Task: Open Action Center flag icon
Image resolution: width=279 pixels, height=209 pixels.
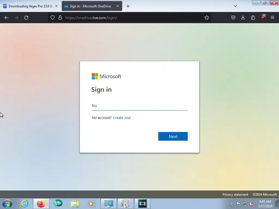Action: pos(238,204)
